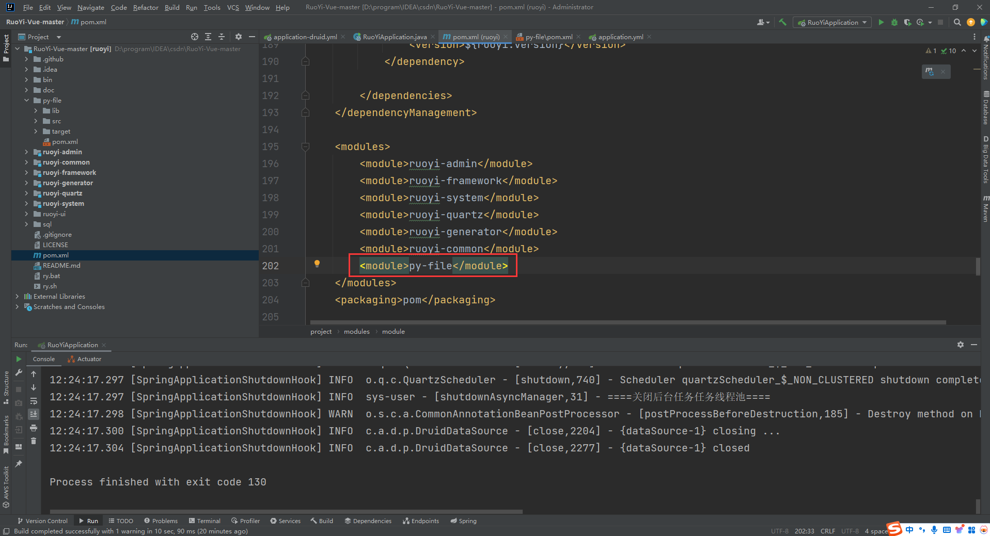The image size is (990, 536).
Task: Click the Build project hammer icon
Action: click(783, 22)
